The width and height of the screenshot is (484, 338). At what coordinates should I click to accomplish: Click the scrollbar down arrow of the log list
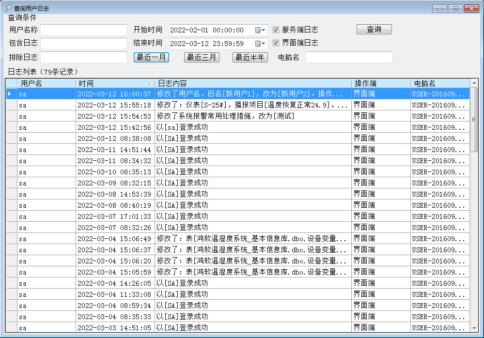(474, 328)
